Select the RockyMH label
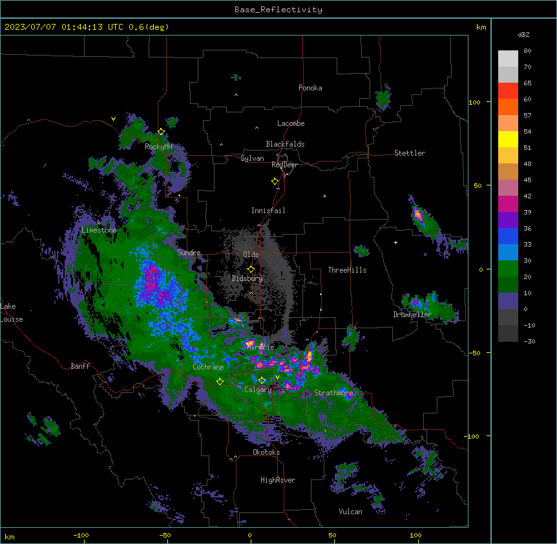 coord(158,147)
